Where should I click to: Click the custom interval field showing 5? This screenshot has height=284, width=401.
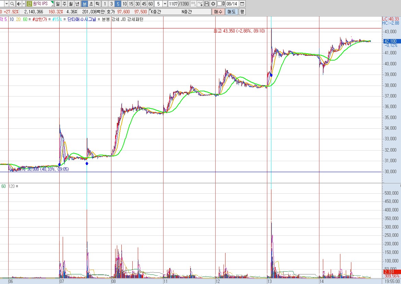(159, 4)
